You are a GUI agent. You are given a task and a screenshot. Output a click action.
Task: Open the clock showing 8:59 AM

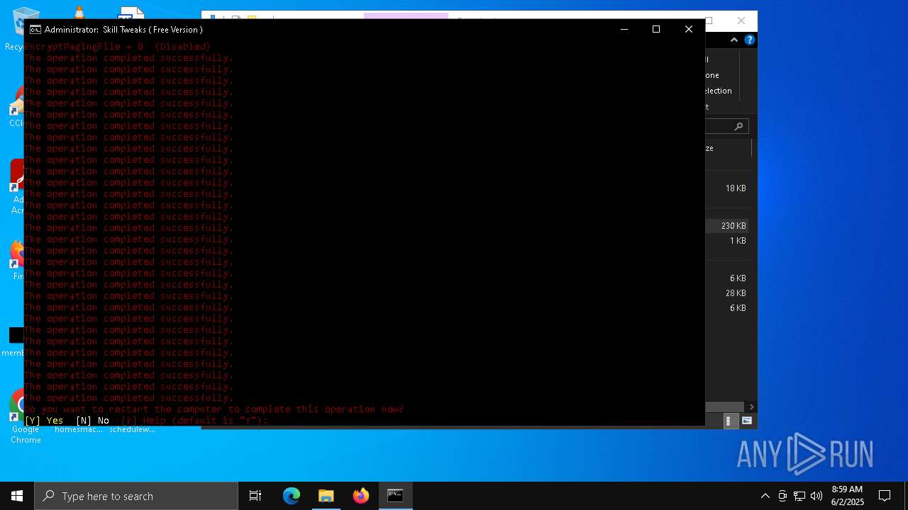847,496
